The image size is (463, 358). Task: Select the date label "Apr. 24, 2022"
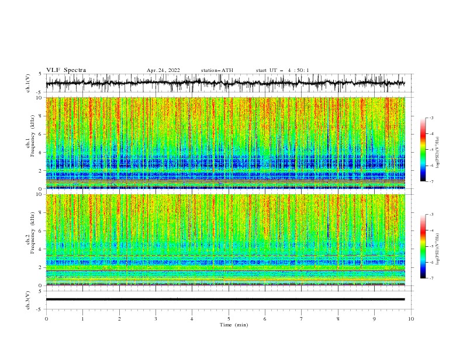(163, 70)
